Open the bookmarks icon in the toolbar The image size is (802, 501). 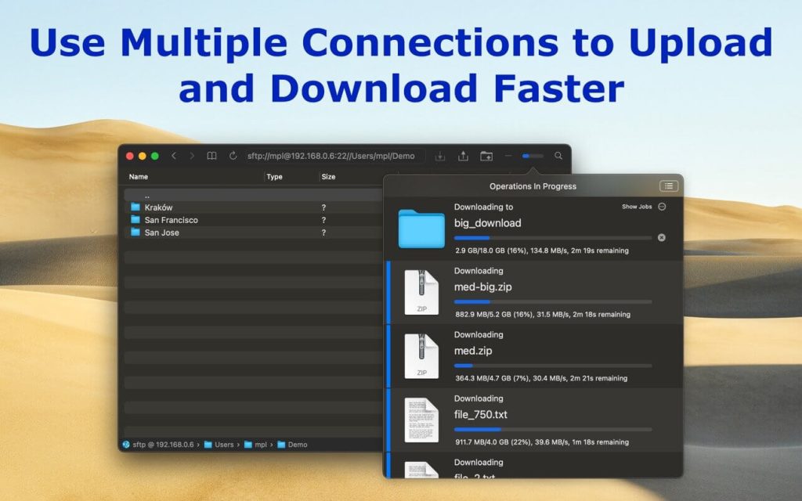click(212, 156)
